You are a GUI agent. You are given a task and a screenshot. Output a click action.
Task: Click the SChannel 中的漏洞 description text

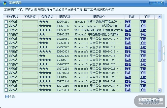click(x=96, y=34)
